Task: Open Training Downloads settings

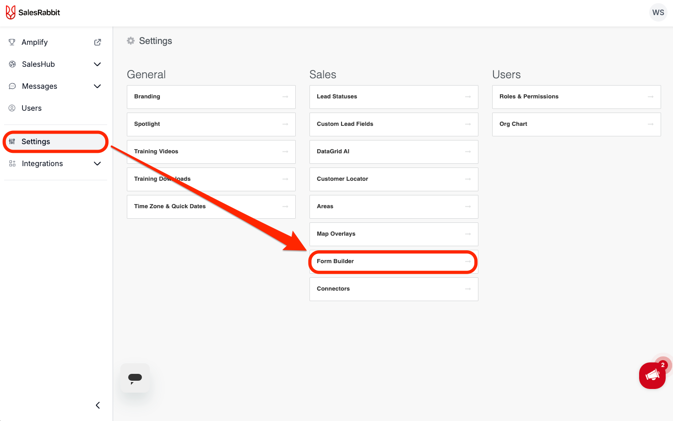Action: coord(211,179)
